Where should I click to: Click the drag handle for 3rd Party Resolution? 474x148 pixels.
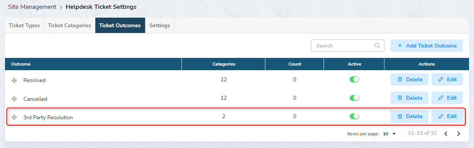[x=14, y=117]
